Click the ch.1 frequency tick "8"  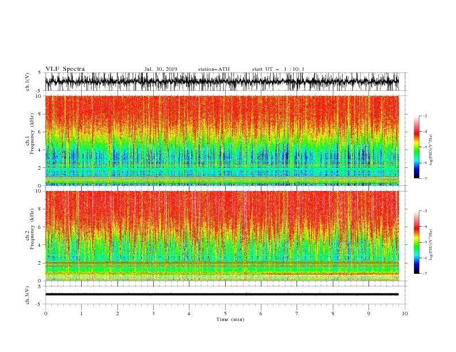[x=40, y=114]
